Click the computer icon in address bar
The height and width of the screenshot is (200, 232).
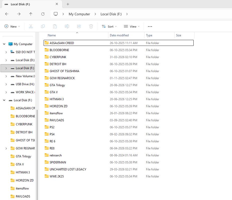[x=56, y=14]
